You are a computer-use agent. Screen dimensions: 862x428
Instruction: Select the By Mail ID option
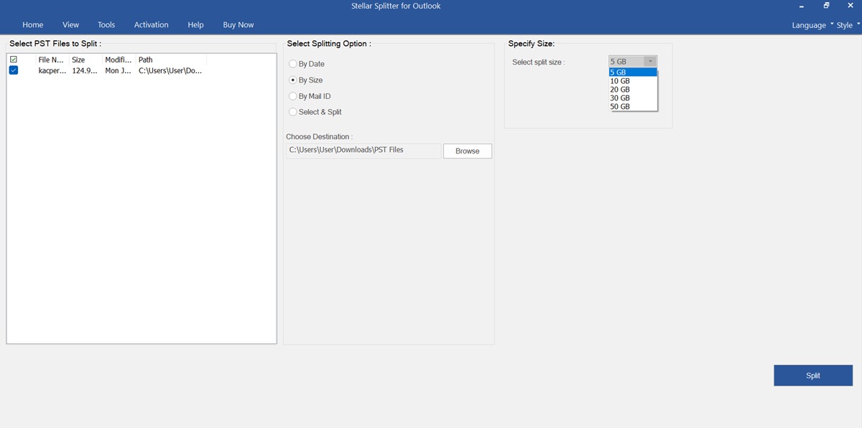click(x=310, y=96)
